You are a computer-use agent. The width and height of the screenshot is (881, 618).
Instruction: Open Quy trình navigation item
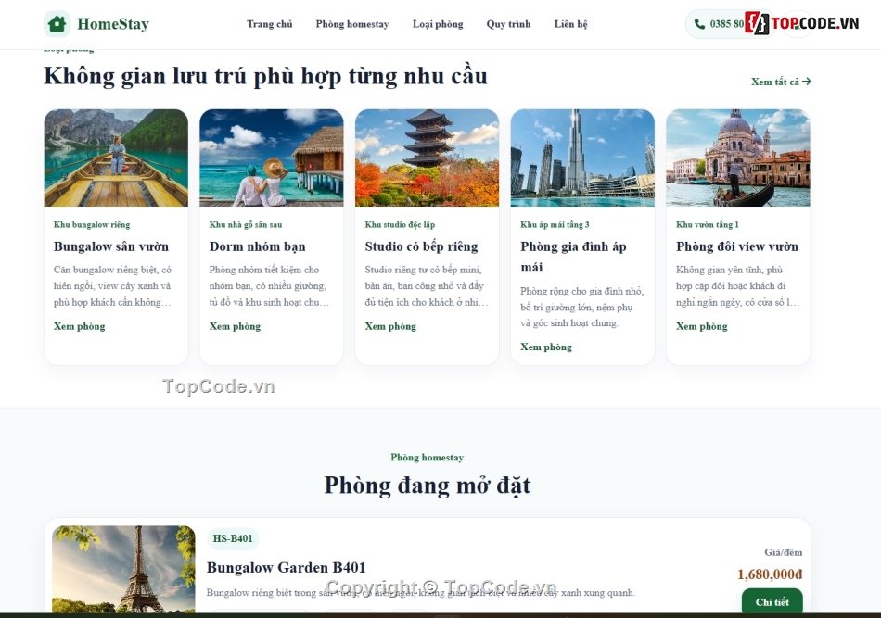coord(508,24)
